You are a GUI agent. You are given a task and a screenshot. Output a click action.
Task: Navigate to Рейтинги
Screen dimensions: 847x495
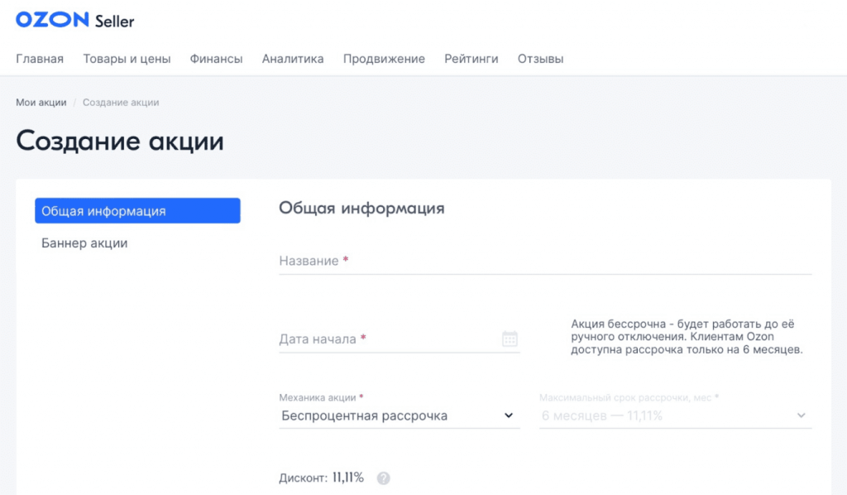click(x=471, y=59)
